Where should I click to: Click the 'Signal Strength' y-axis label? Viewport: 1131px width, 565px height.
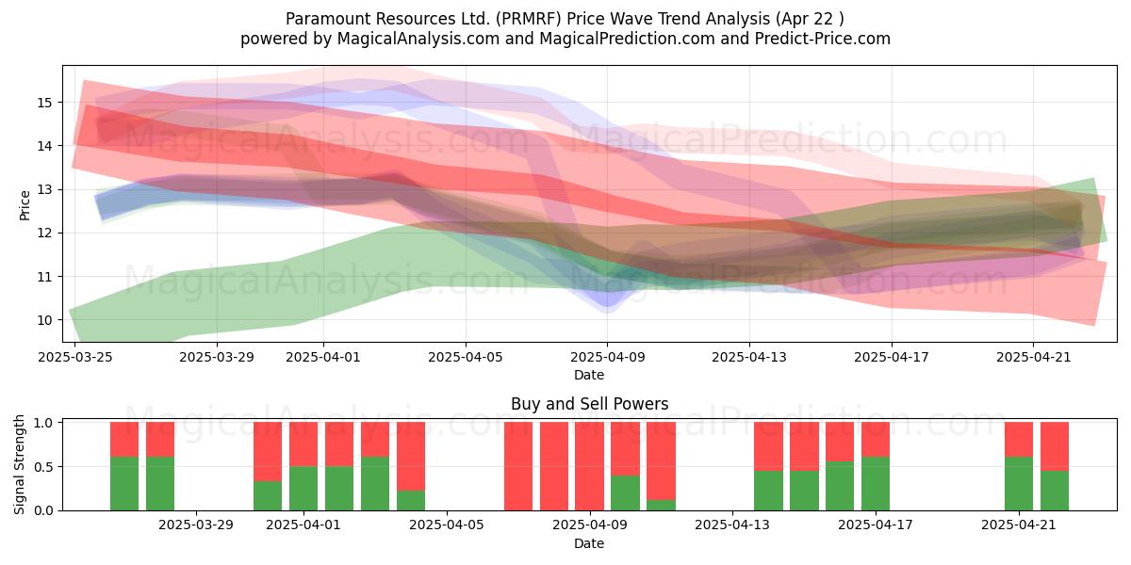pos(20,466)
